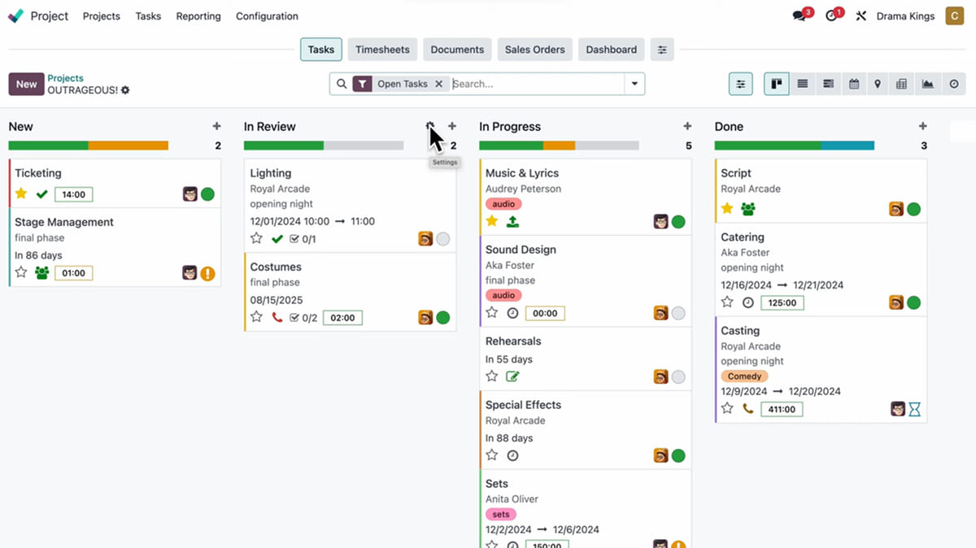Open the Drama Kings company switcher

click(x=905, y=16)
